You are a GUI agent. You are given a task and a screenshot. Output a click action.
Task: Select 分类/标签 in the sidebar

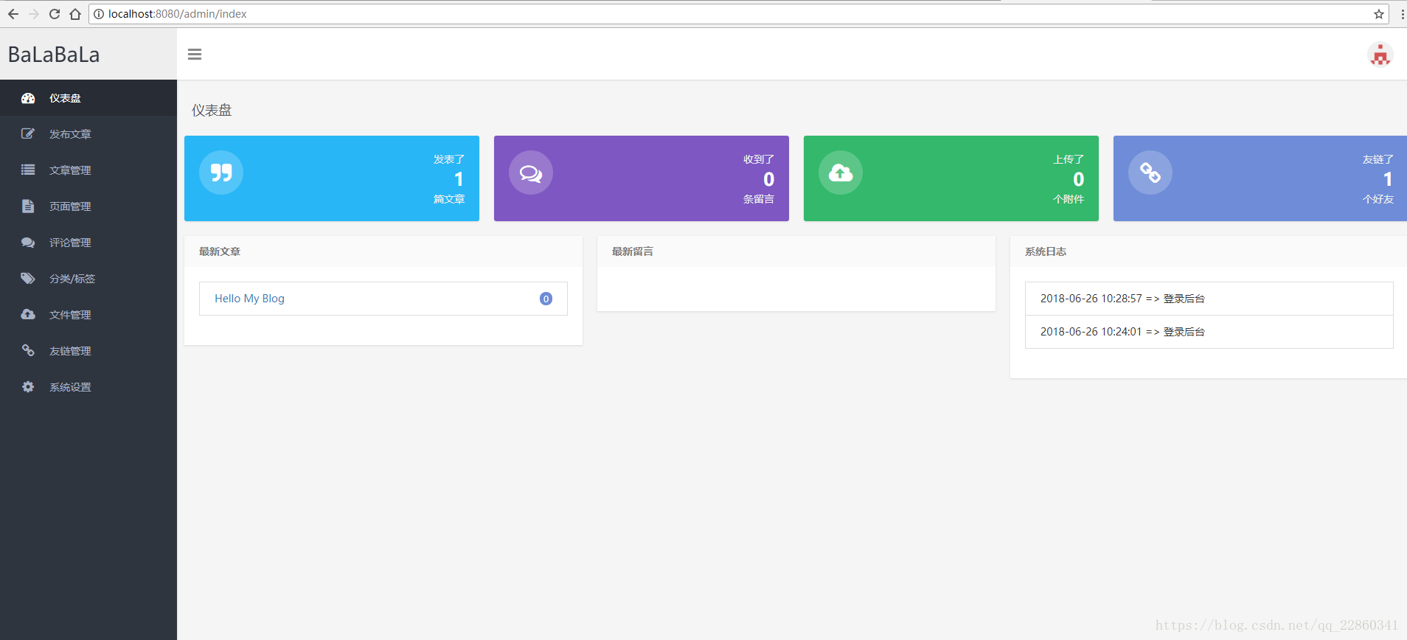[x=88, y=279]
